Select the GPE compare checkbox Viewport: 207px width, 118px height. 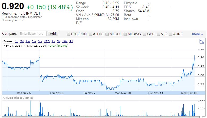[x=145, y=34]
